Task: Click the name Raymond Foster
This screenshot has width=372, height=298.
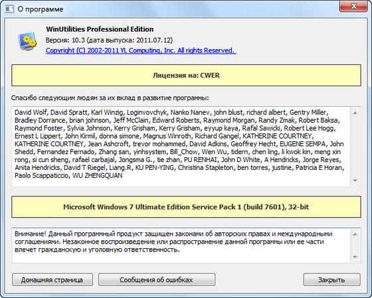Action: click(x=39, y=128)
